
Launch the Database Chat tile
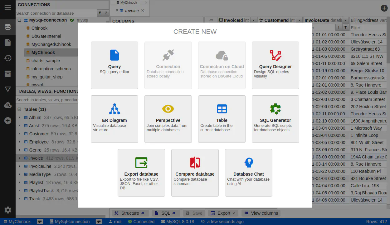coord(249,172)
